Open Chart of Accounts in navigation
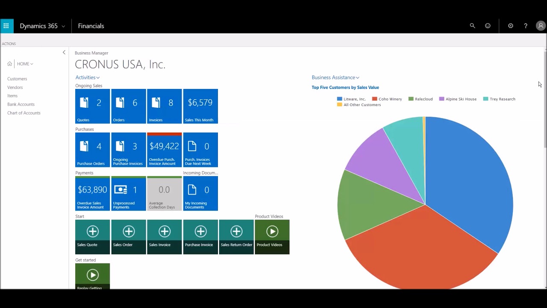Screen dimensions: 547x308 click(24, 113)
